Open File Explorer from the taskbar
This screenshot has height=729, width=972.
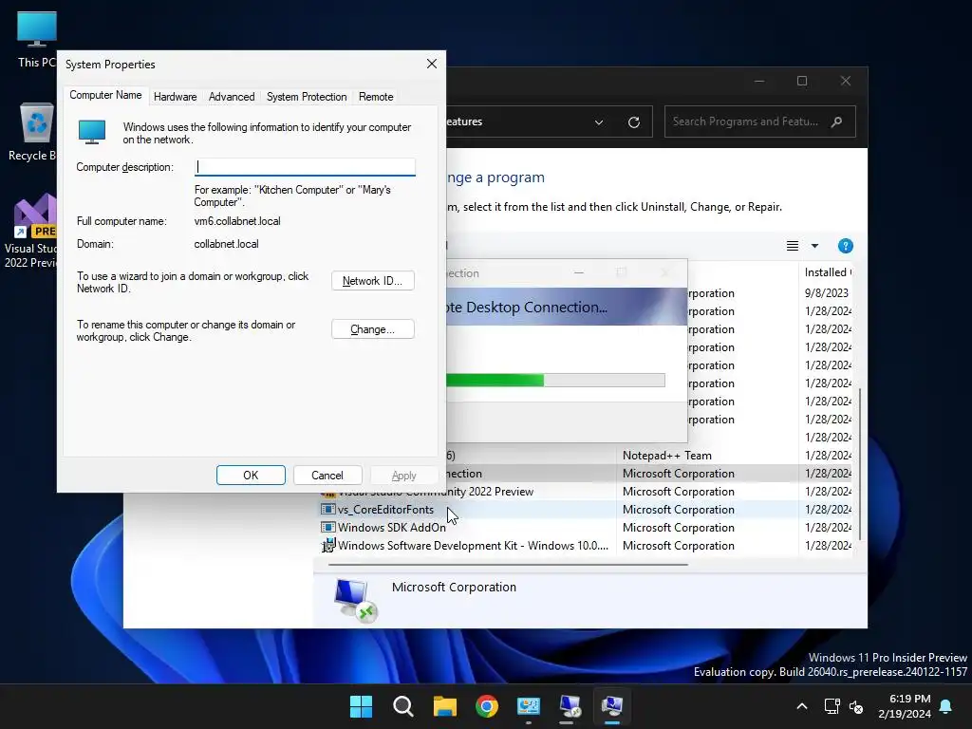[444, 706]
